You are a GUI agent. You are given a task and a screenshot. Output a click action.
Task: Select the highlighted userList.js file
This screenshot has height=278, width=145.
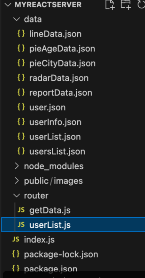(73, 225)
